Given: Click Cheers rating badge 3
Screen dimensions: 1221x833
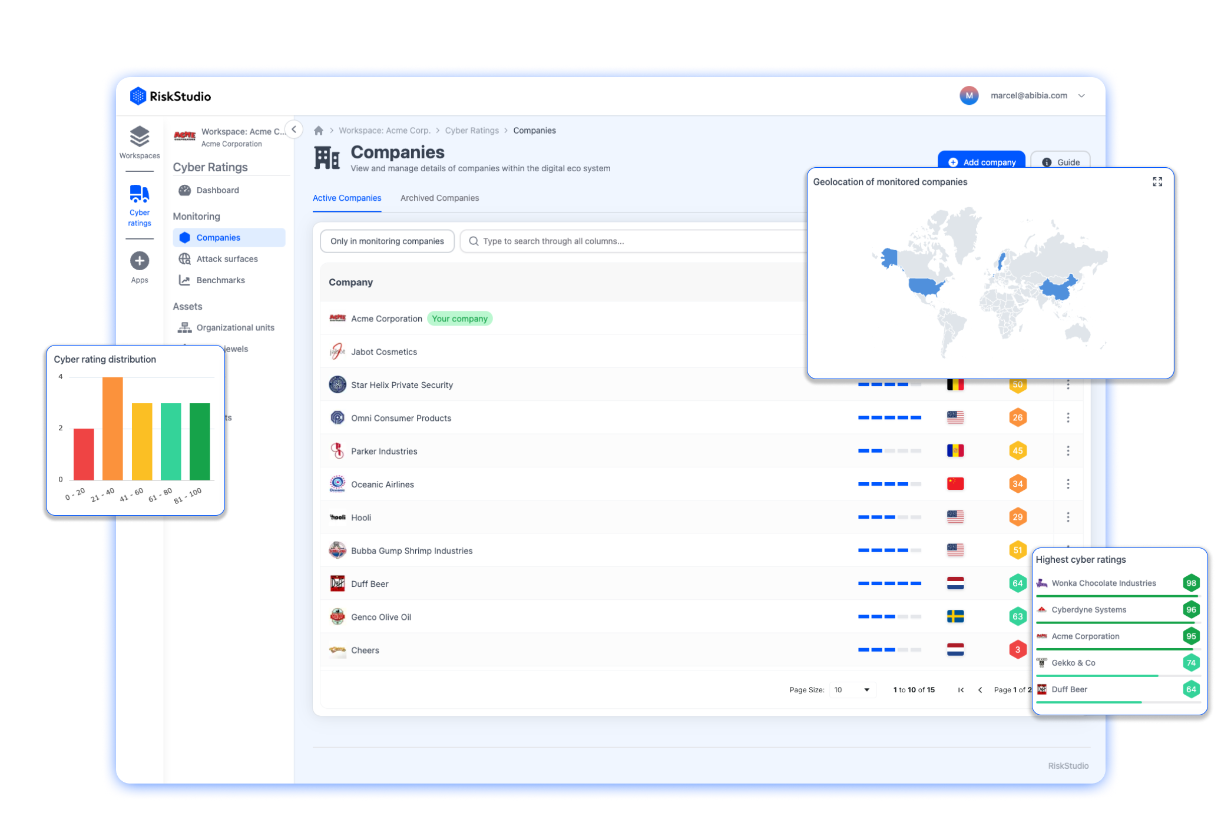Looking at the screenshot, I should click(x=1017, y=650).
